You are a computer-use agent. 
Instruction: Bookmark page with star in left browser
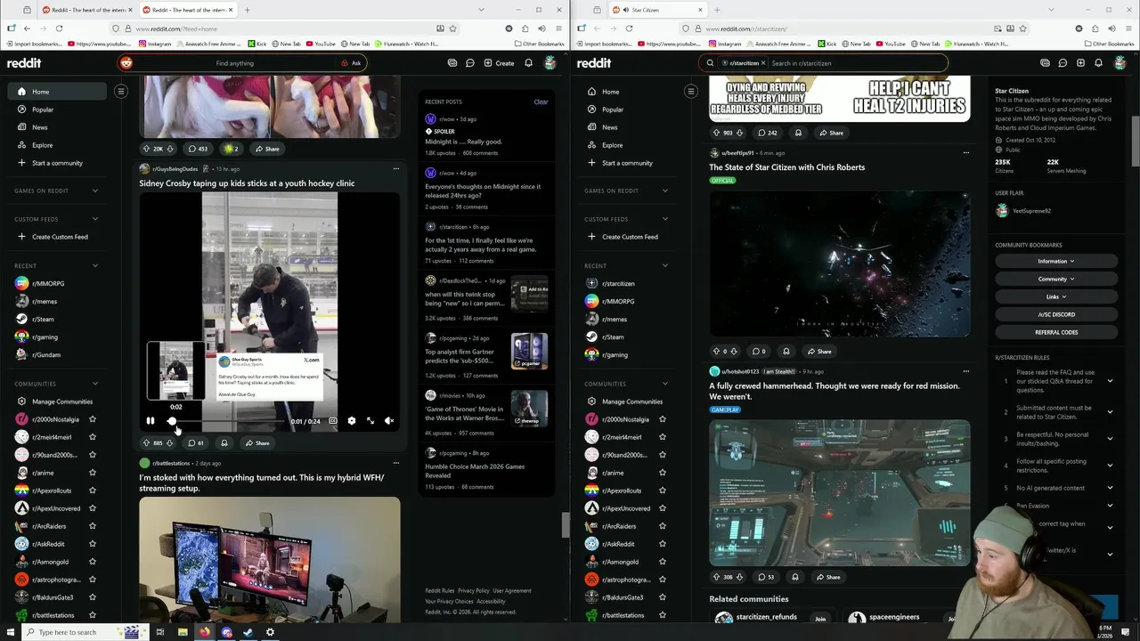click(452, 28)
